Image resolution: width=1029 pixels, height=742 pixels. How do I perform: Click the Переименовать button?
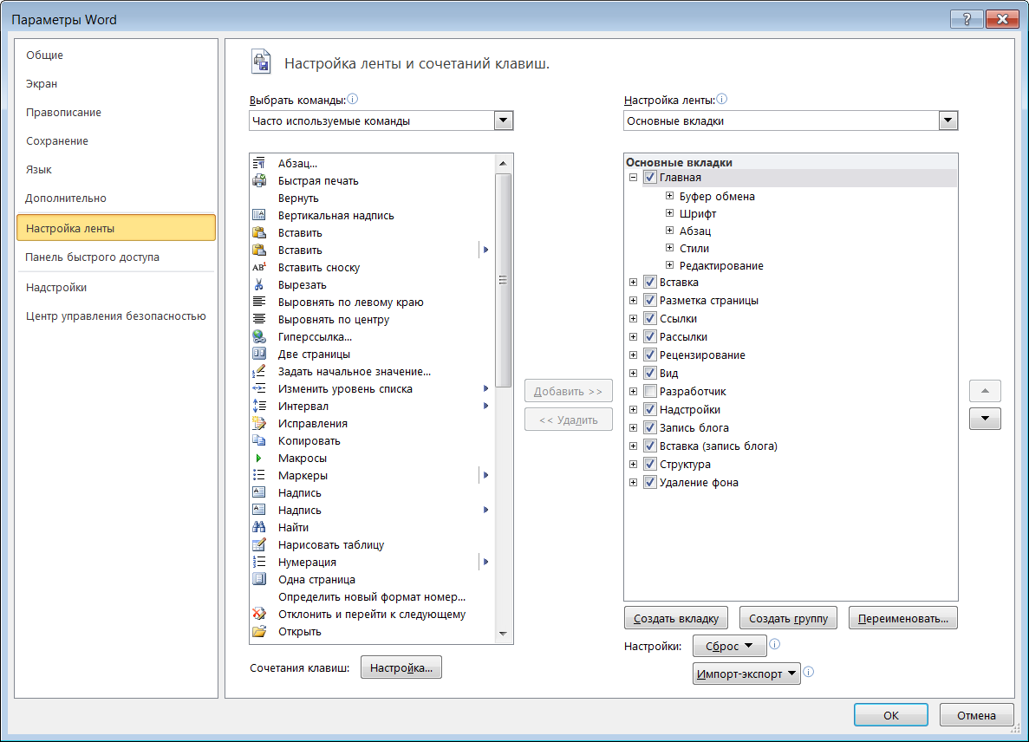903,618
